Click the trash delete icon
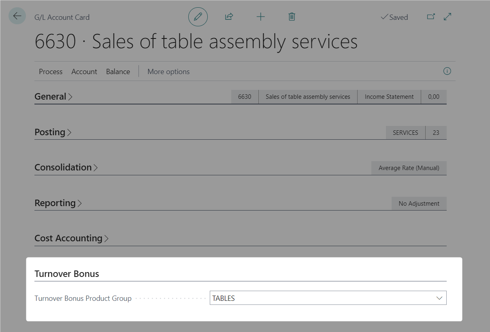The height and width of the screenshot is (332, 490). point(292,17)
